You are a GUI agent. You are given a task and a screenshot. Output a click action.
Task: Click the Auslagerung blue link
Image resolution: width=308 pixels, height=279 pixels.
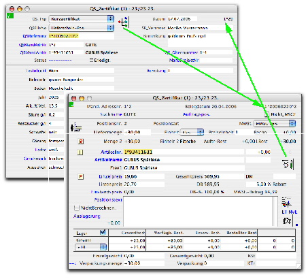point(87,216)
